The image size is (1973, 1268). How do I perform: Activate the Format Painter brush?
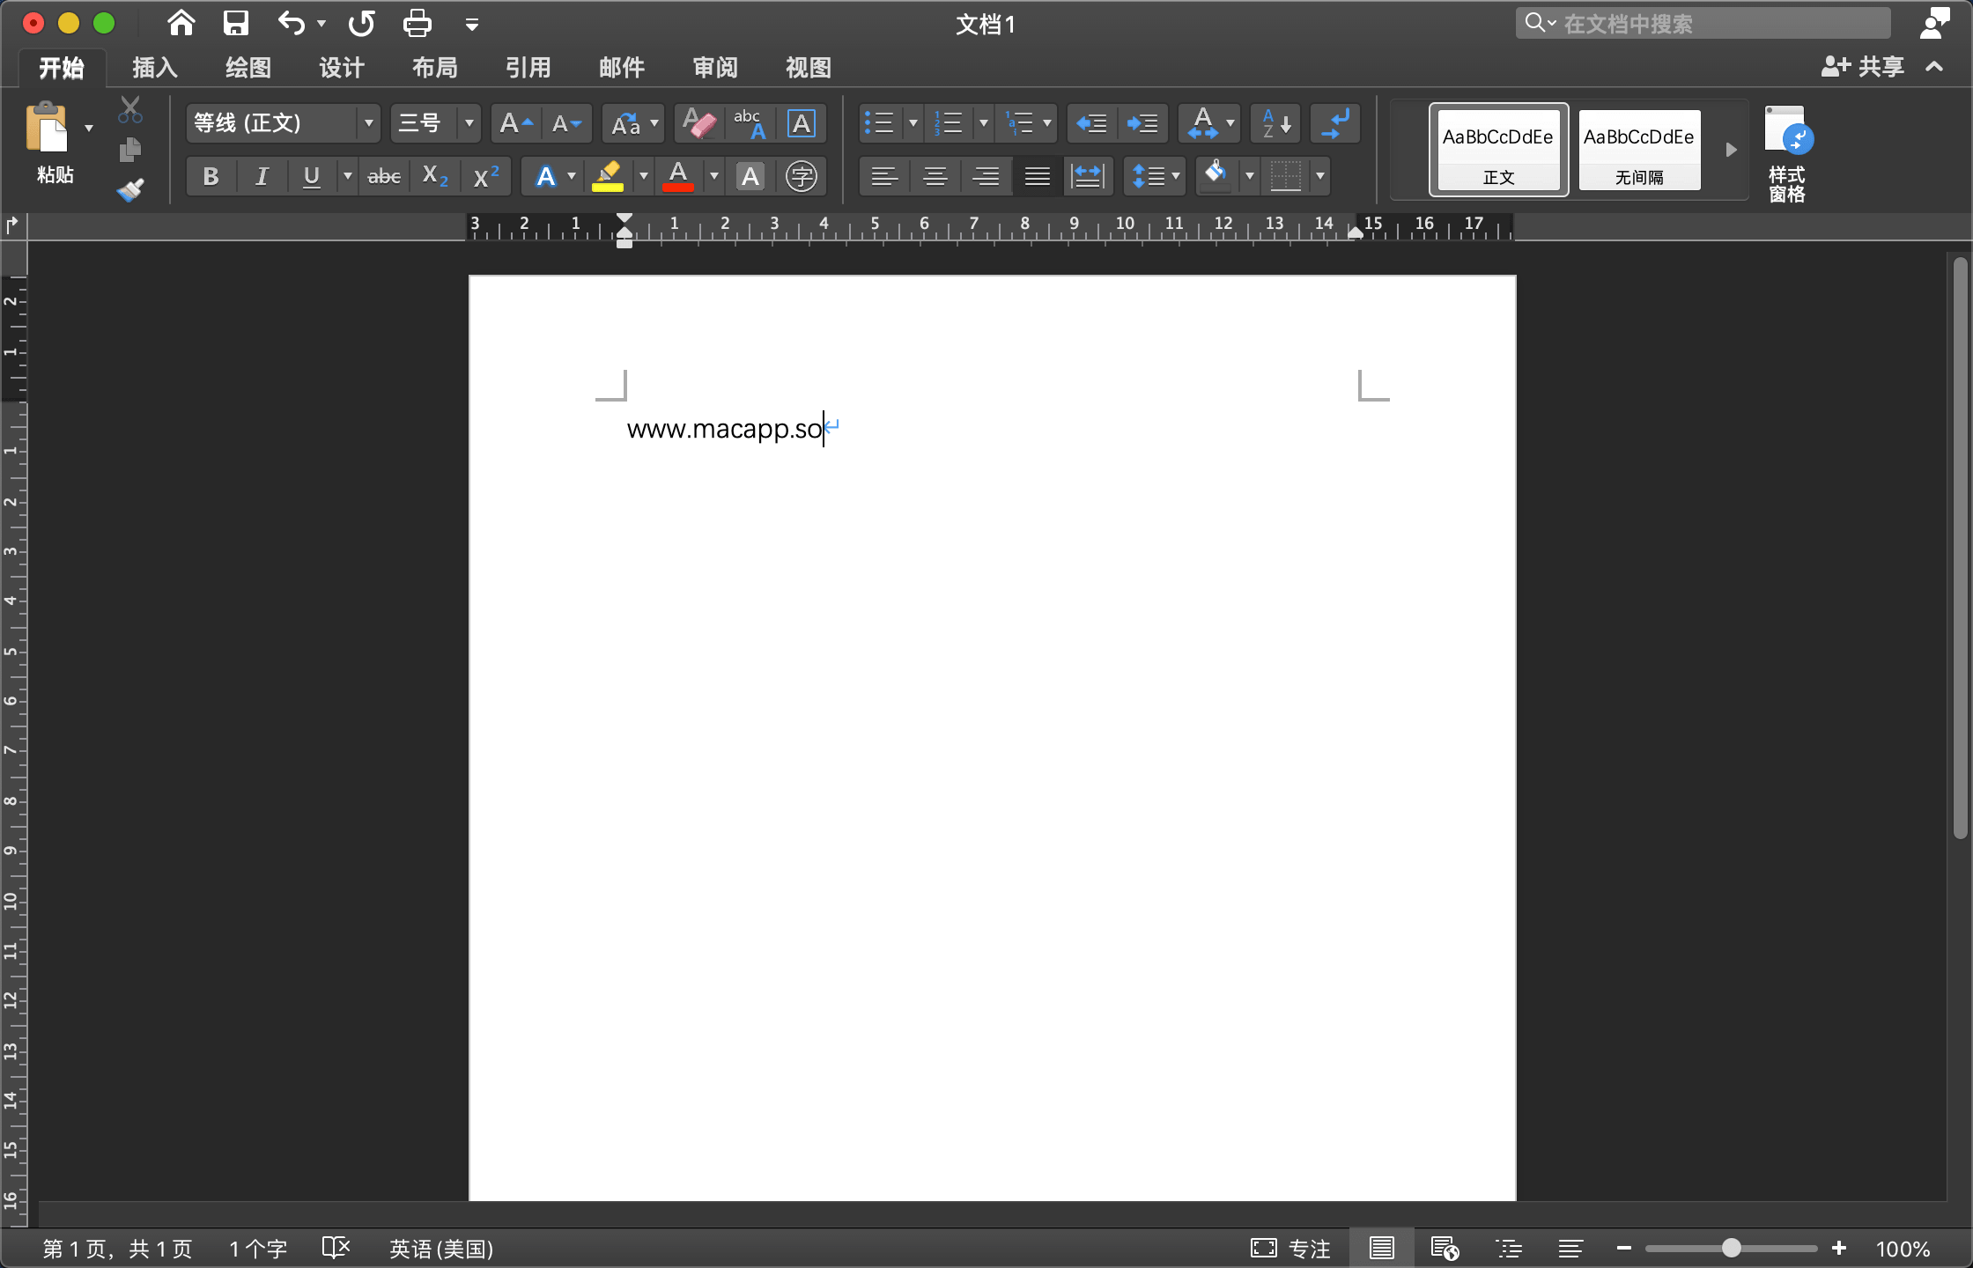coord(130,189)
